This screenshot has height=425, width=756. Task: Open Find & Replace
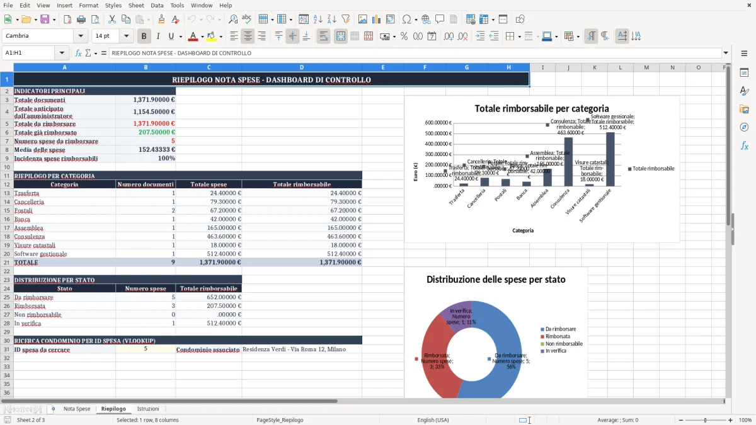233,20
